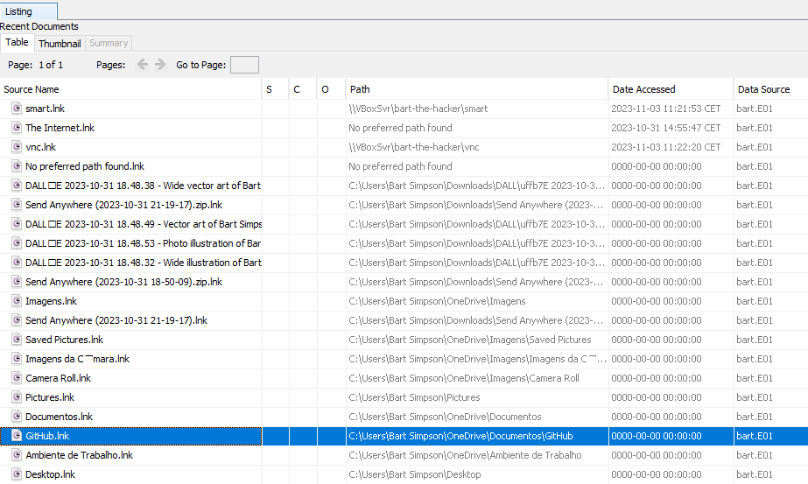The width and height of the screenshot is (808, 484).
Task: Open the Listing tab
Action: point(19,11)
